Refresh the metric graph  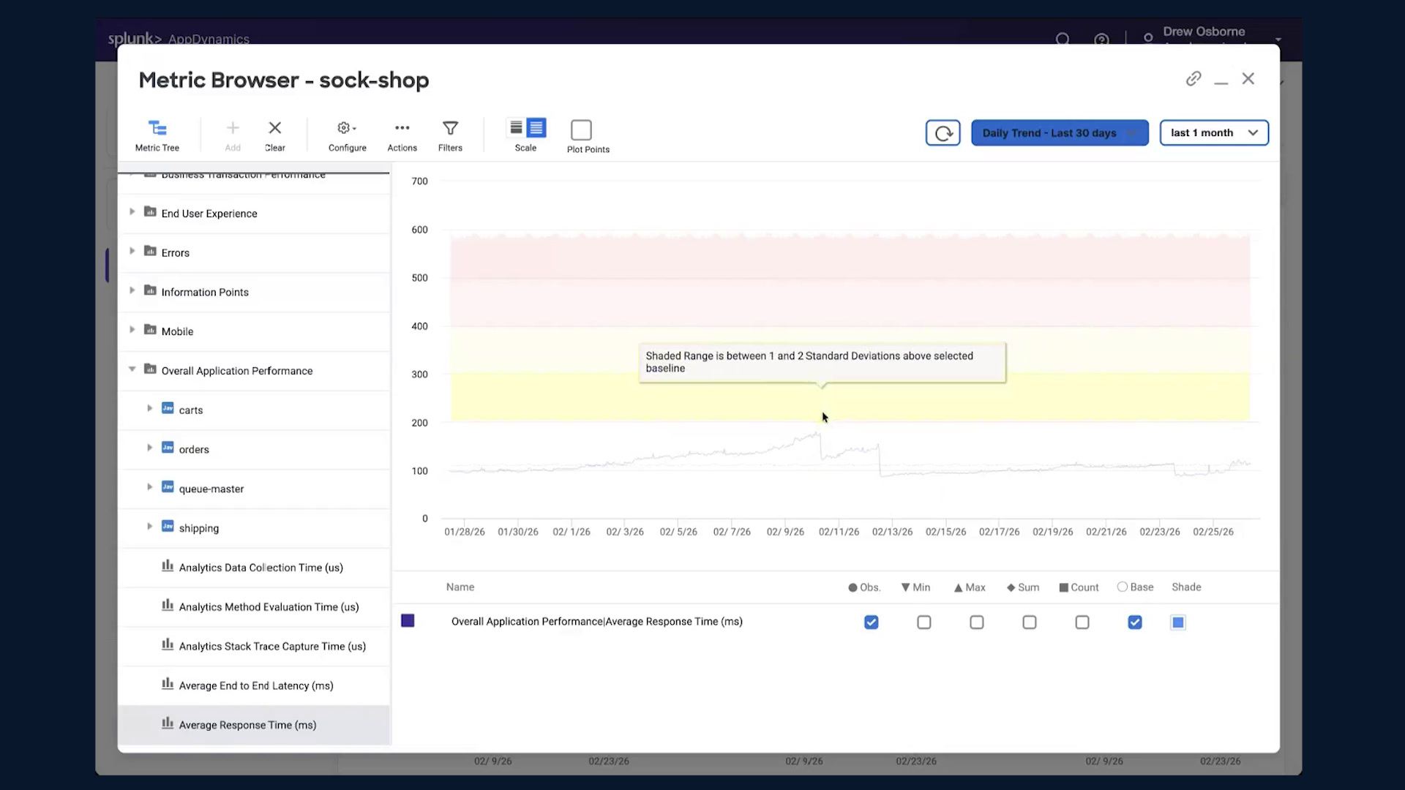(x=943, y=133)
